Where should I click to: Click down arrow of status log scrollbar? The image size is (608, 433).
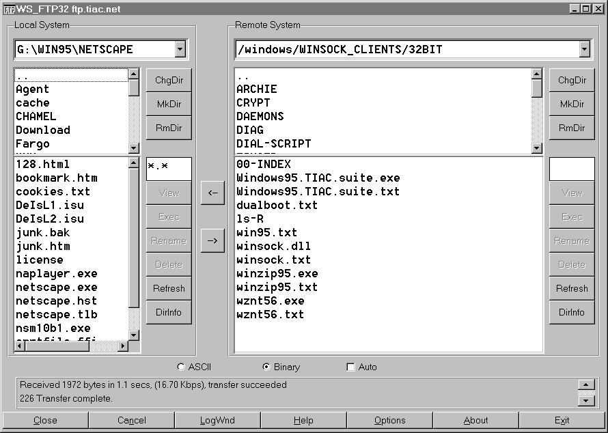coord(586,401)
